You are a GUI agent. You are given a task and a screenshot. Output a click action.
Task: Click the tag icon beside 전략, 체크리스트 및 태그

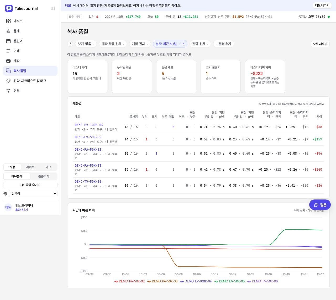[x=8, y=81]
